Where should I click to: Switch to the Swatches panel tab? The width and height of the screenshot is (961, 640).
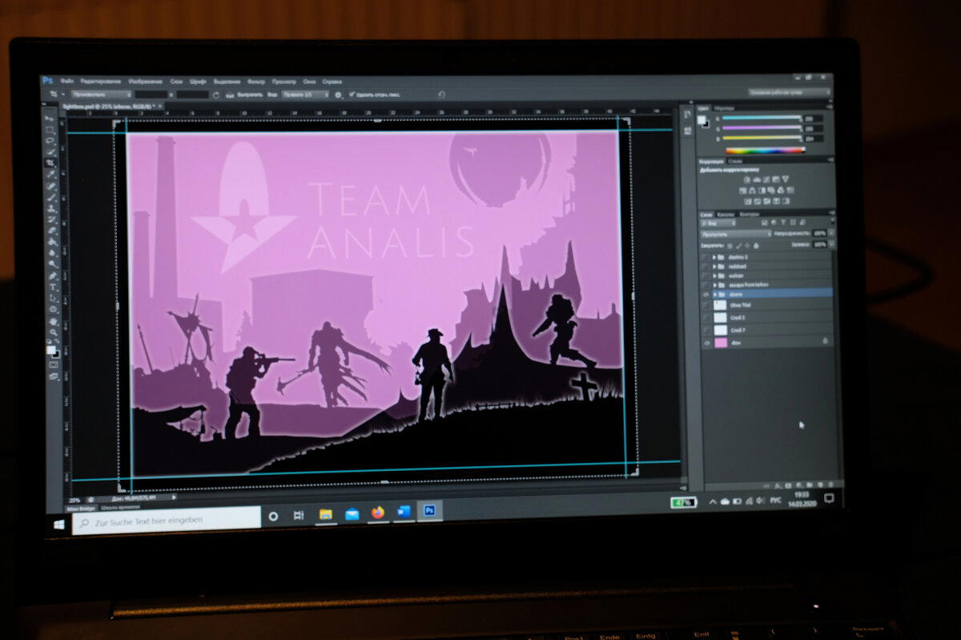click(x=724, y=107)
